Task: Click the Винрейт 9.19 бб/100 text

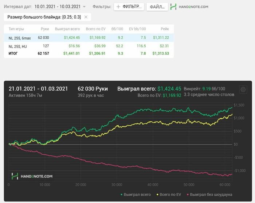Action: point(204,89)
